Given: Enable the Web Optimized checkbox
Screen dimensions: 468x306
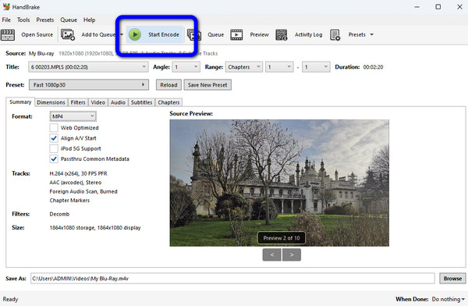Looking at the screenshot, I should click(x=54, y=128).
